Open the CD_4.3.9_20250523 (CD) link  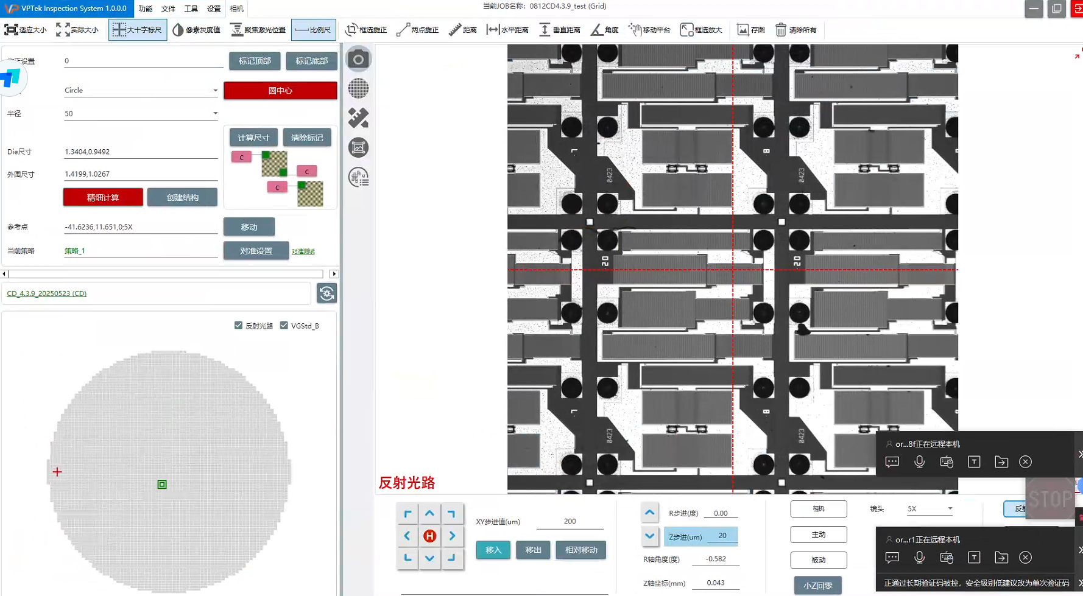pos(47,293)
